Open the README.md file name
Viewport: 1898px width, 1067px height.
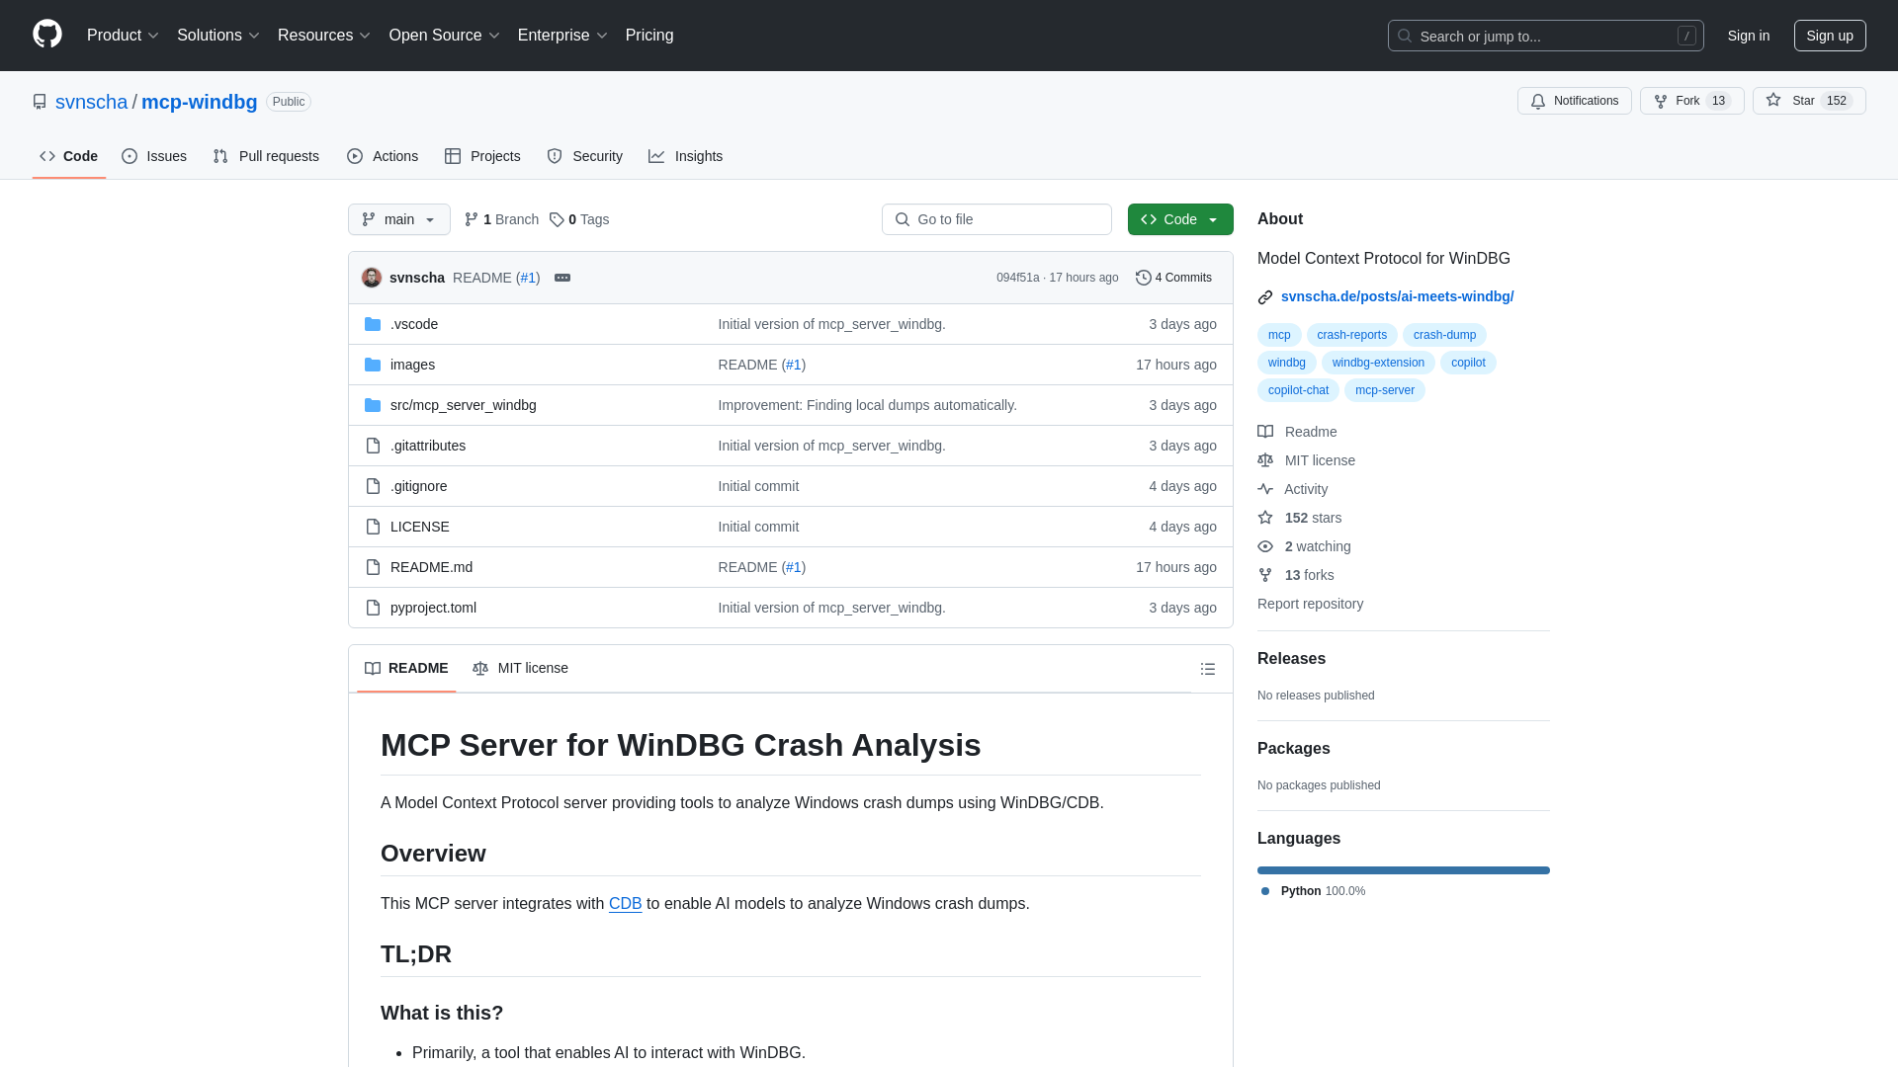[431, 567]
